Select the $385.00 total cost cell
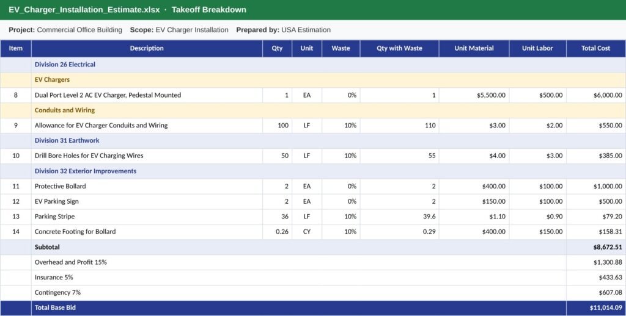 tap(595, 156)
